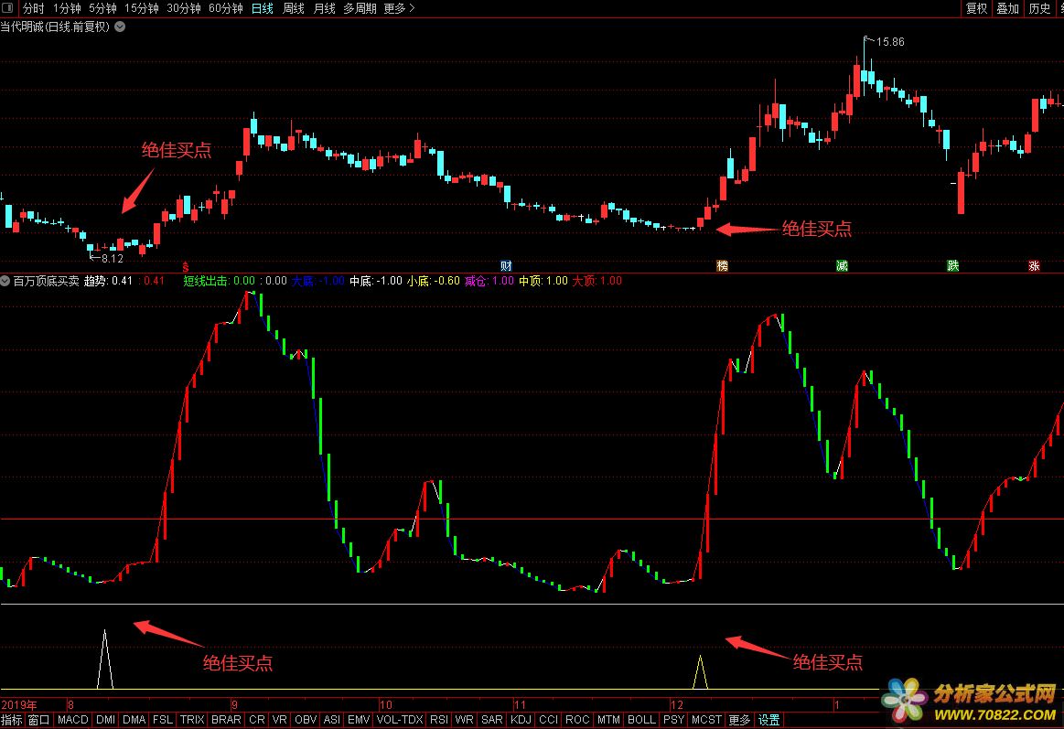This screenshot has height=729, width=1064.
Task: Click the 涨 event marker icon
Action: click(1034, 266)
